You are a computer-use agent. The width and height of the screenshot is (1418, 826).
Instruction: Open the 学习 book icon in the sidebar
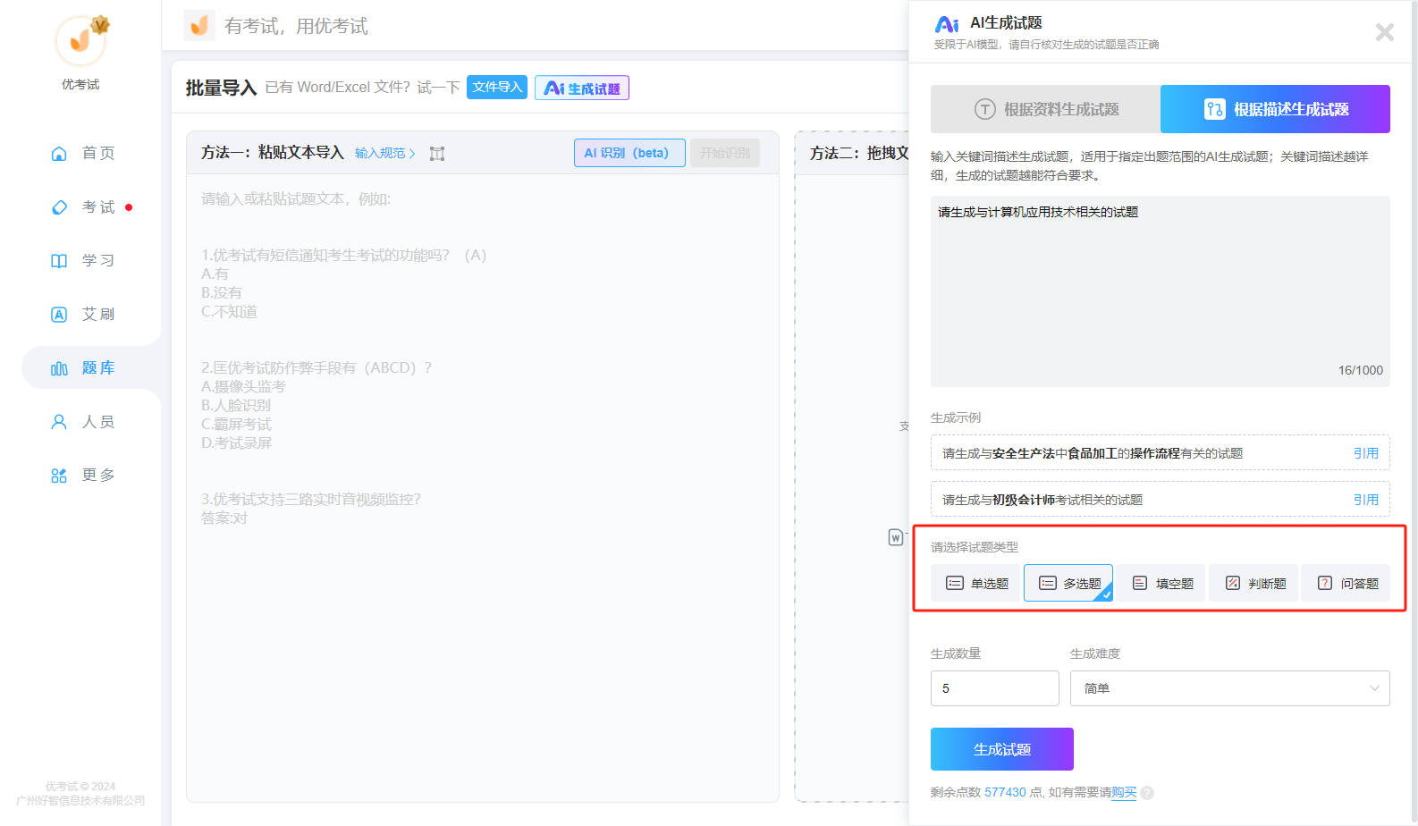coord(59,261)
